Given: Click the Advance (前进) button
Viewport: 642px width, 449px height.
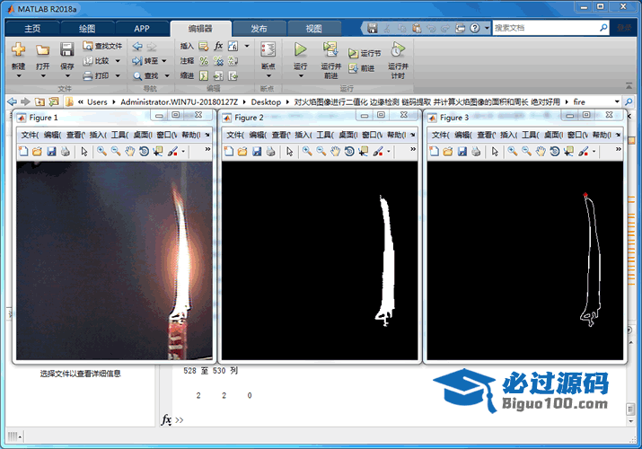Looking at the screenshot, I should pyautogui.click(x=362, y=68).
